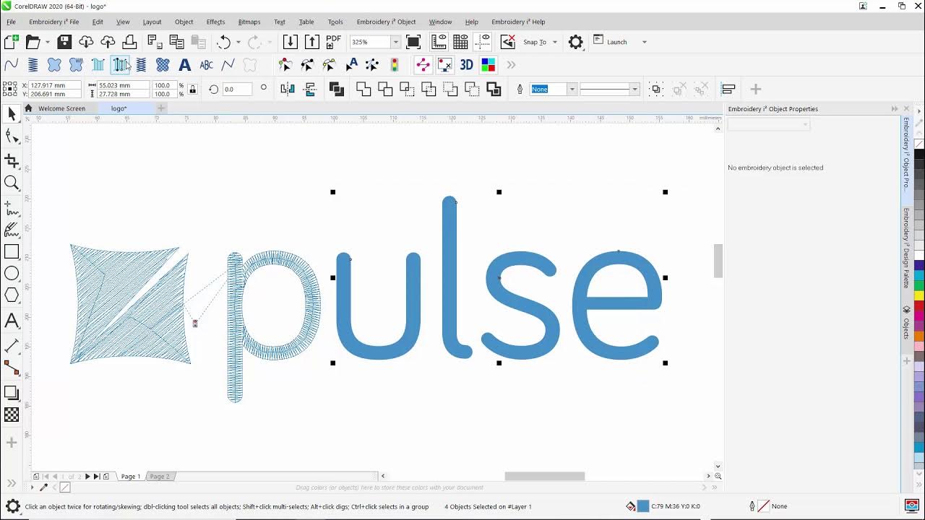
Task: Close the Embroidery Object Properties docker
Action: (x=906, y=109)
